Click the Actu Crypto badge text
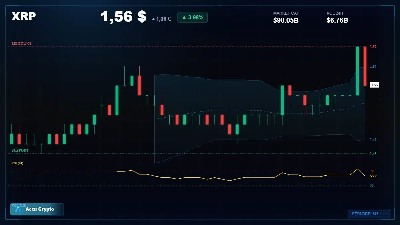400x225 pixels. pos(40,209)
